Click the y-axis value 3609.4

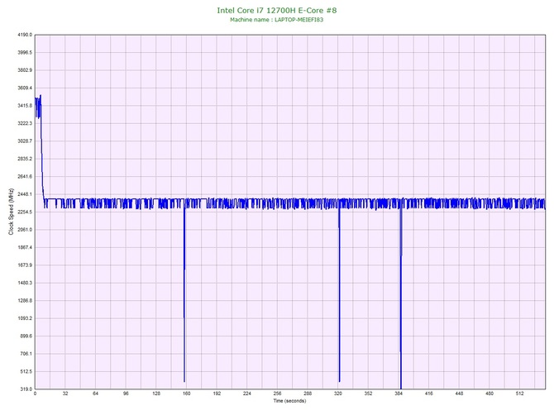click(x=25, y=88)
